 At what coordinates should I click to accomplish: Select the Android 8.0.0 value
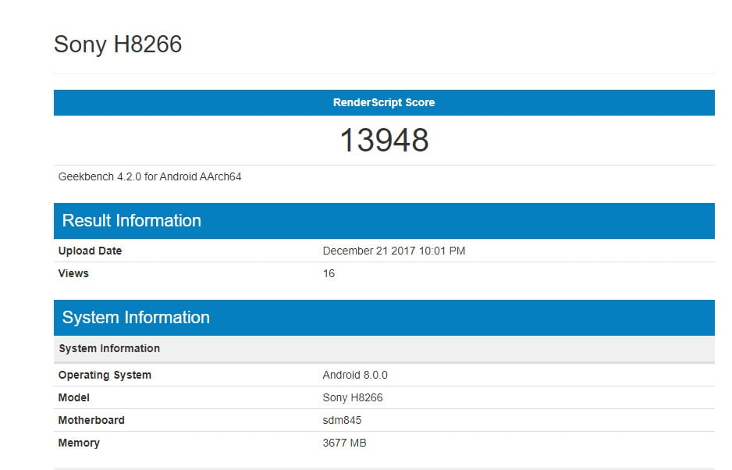click(x=355, y=376)
